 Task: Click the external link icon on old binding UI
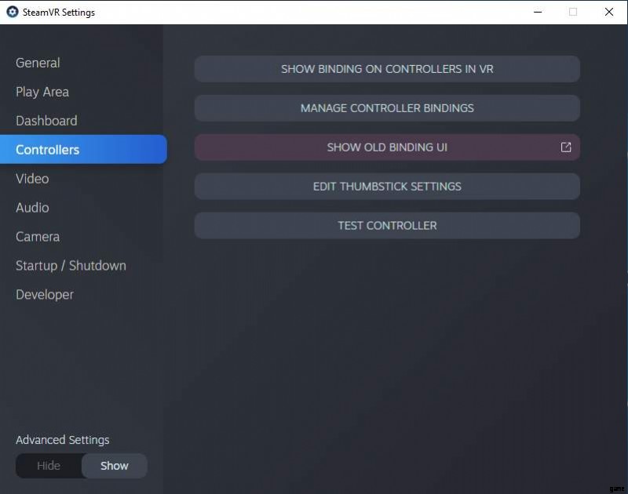[x=566, y=147]
